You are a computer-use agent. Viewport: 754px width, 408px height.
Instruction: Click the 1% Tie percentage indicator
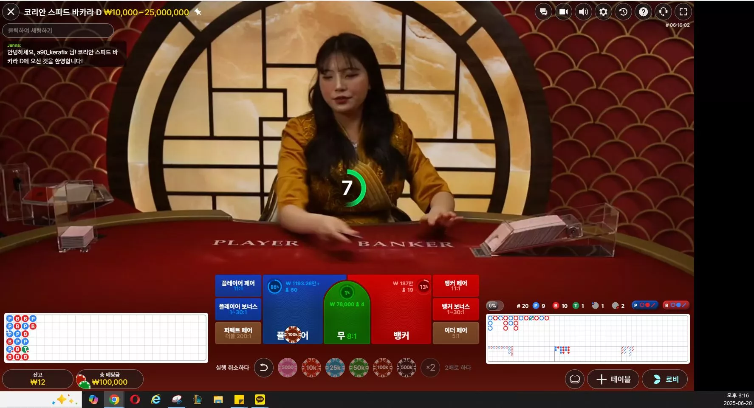pos(347,293)
